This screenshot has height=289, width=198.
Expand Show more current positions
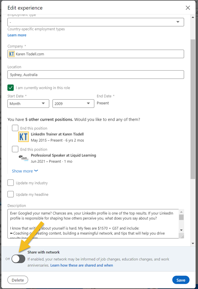[25, 171]
